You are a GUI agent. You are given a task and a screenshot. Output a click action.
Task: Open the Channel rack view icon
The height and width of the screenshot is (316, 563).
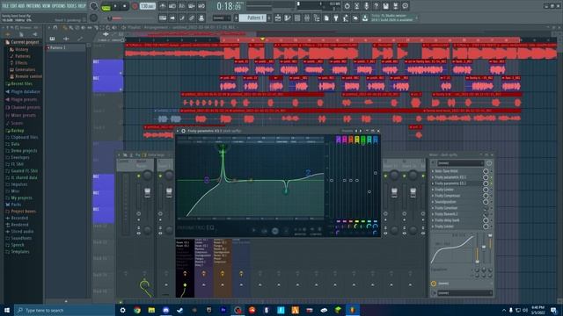pyautogui.click(x=297, y=18)
